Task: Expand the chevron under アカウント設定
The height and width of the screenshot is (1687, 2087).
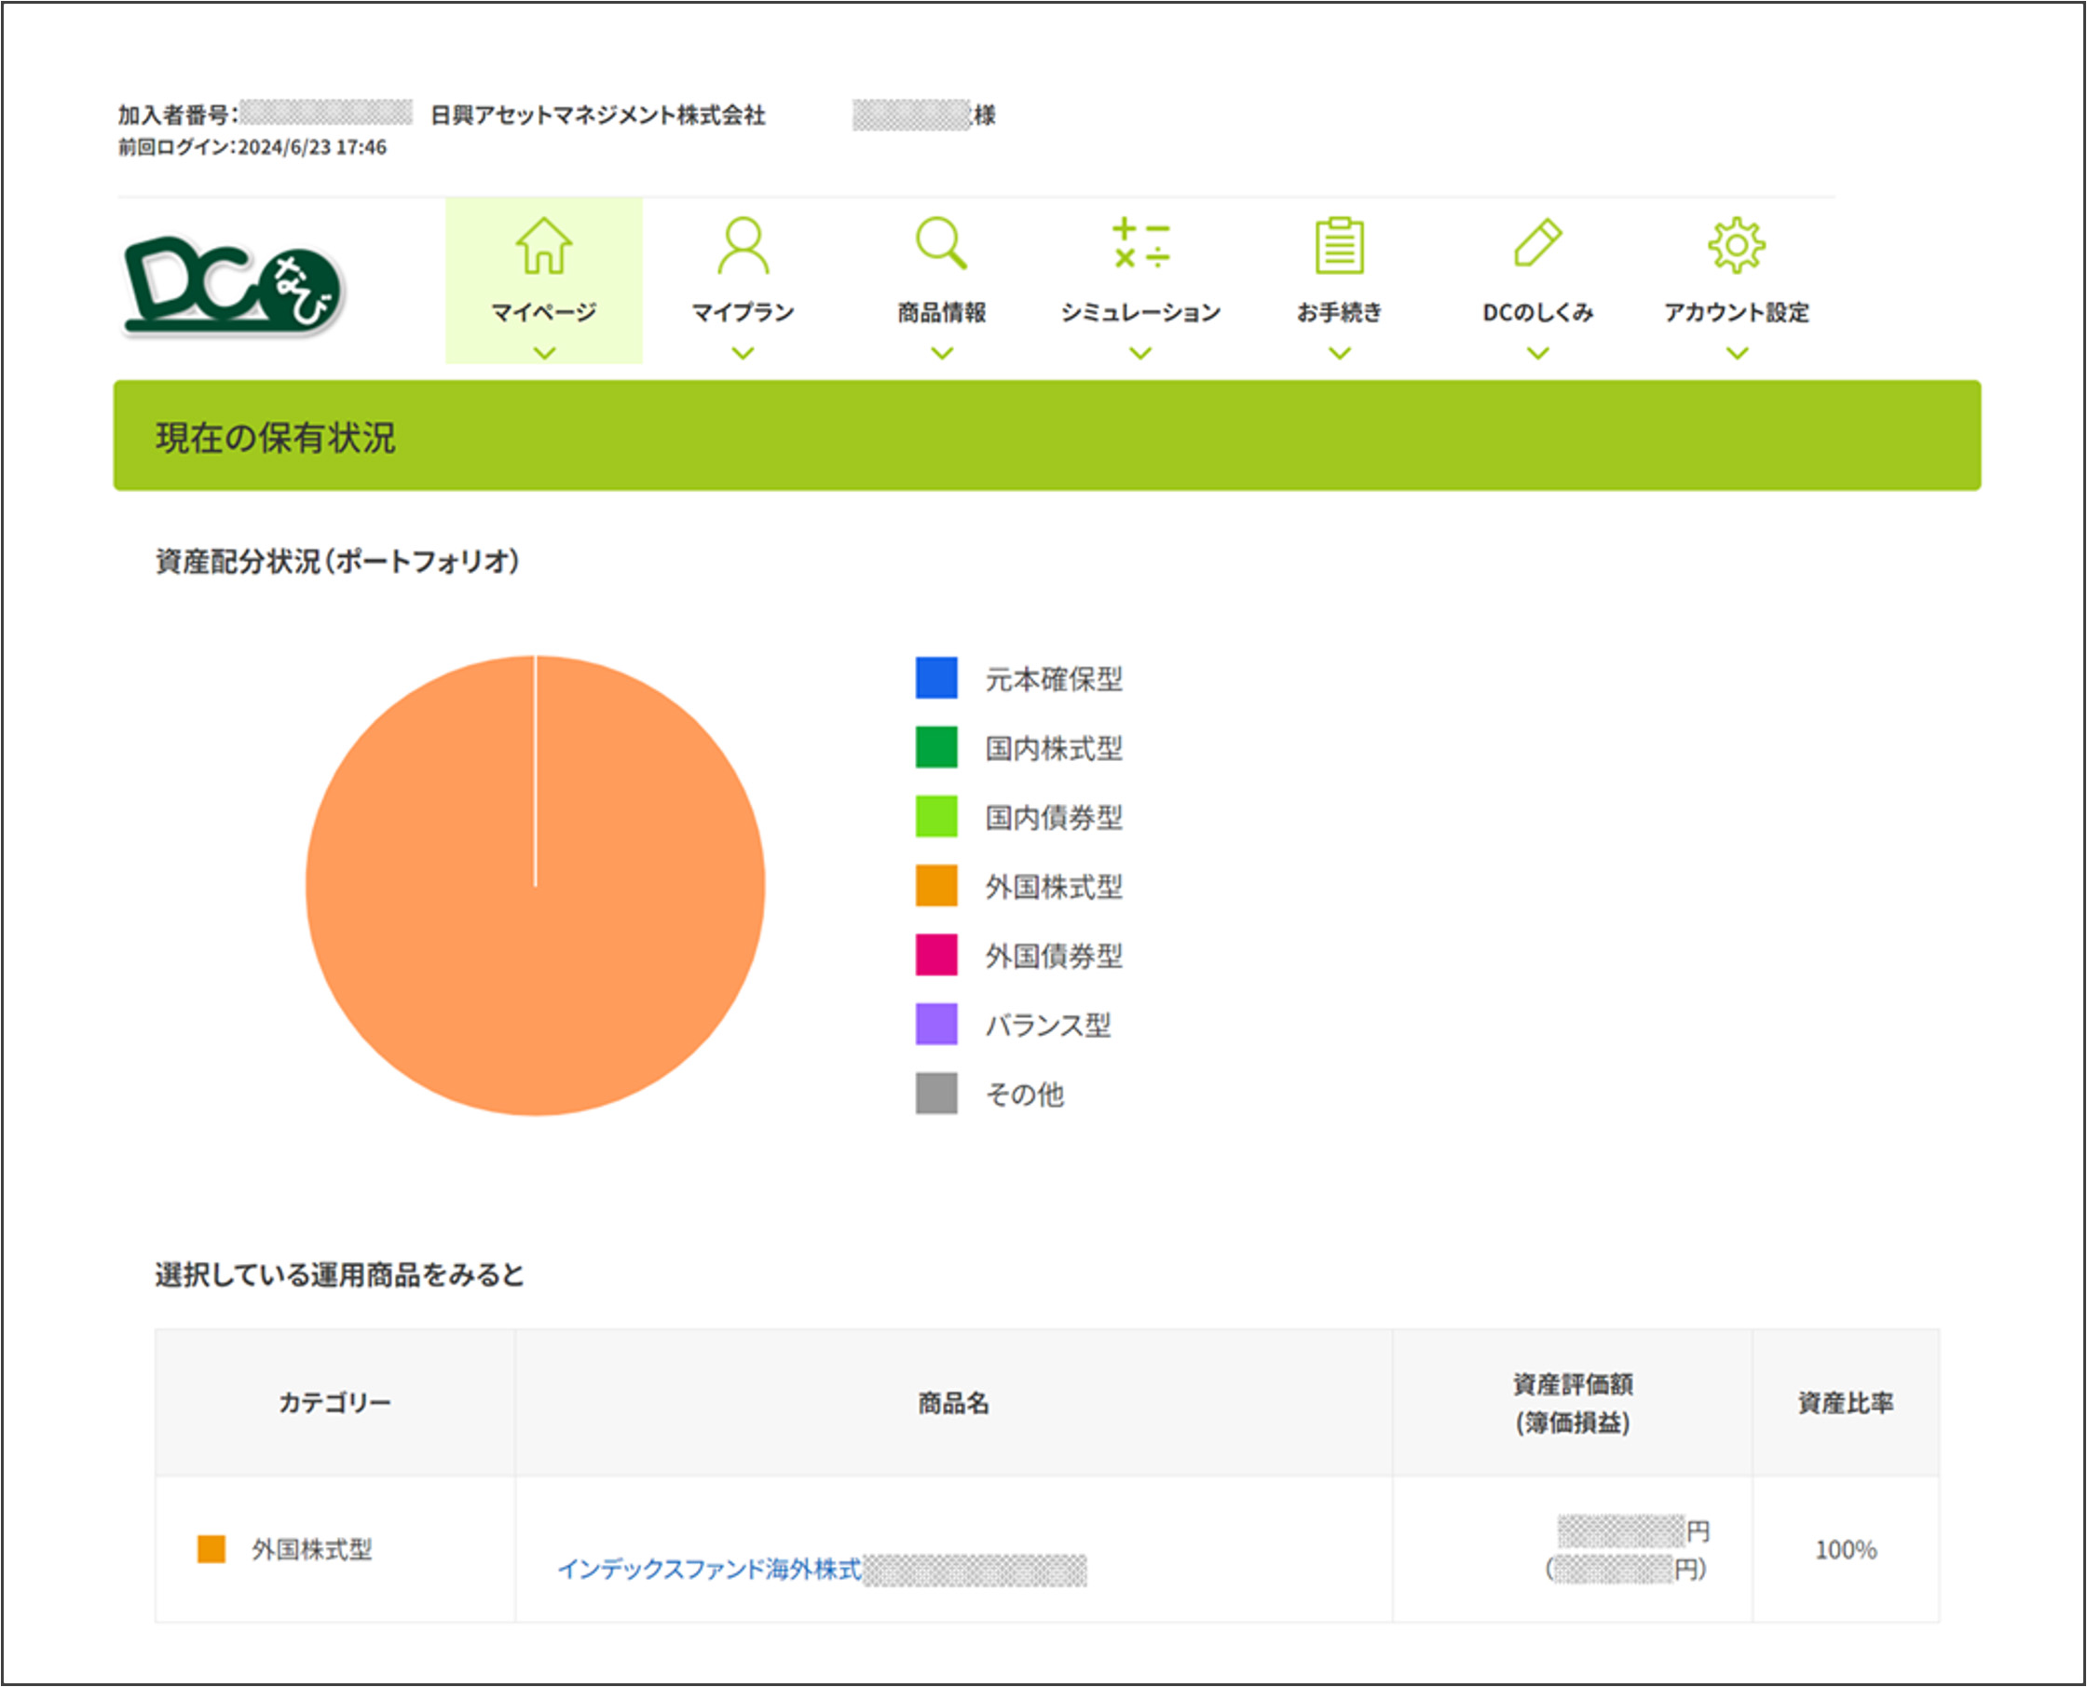Action: click(1737, 353)
